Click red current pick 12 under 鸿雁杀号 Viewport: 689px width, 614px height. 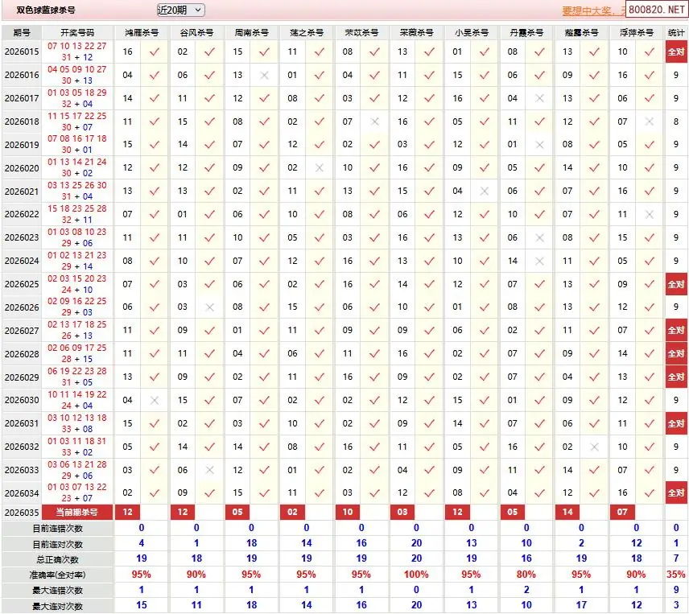[x=128, y=512]
